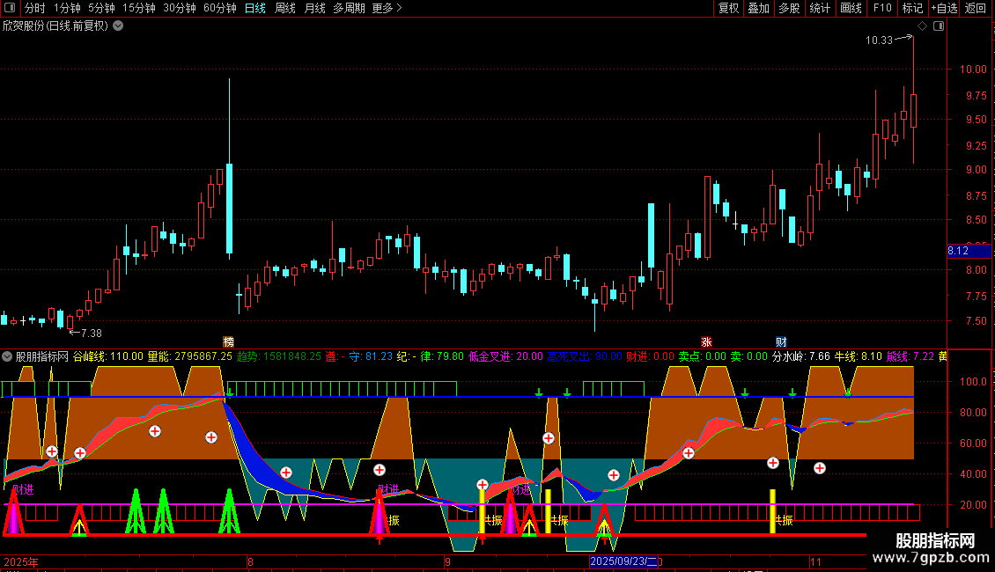Click 卖点: 0.00 indicator value
The width and height of the screenshot is (995, 572).
coord(703,356)
